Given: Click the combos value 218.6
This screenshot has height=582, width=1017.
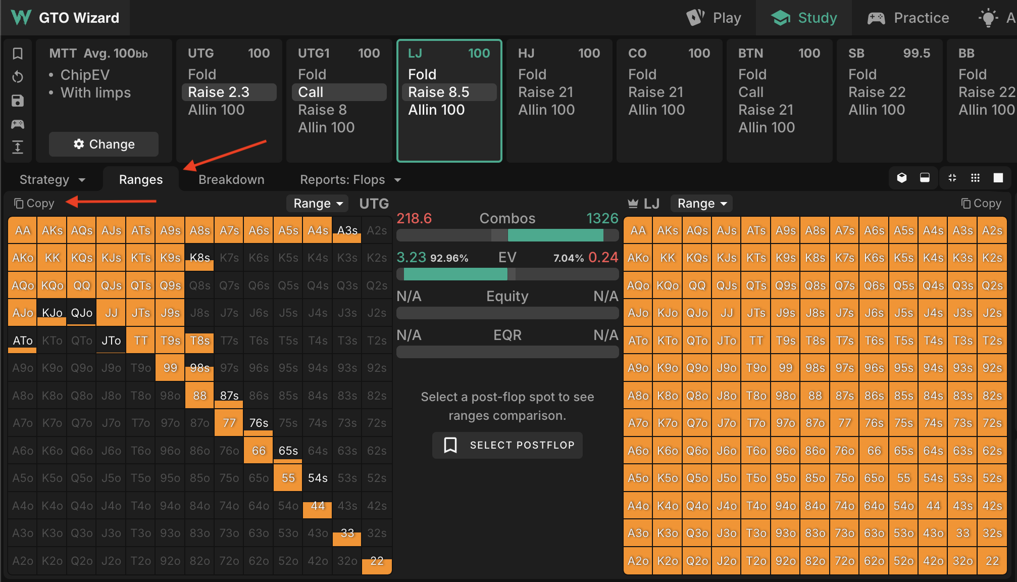Looking at the screenshot, I should (x=414, y=219).
